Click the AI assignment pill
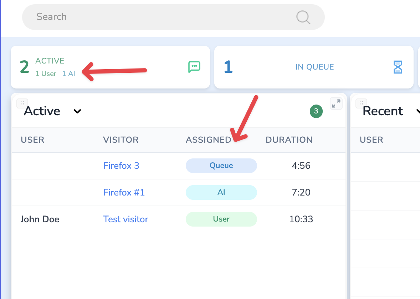Viewport: 420px width, 299px height. (221, 192)
